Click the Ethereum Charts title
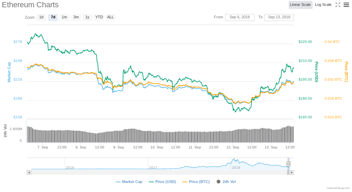 pos(30,5)
